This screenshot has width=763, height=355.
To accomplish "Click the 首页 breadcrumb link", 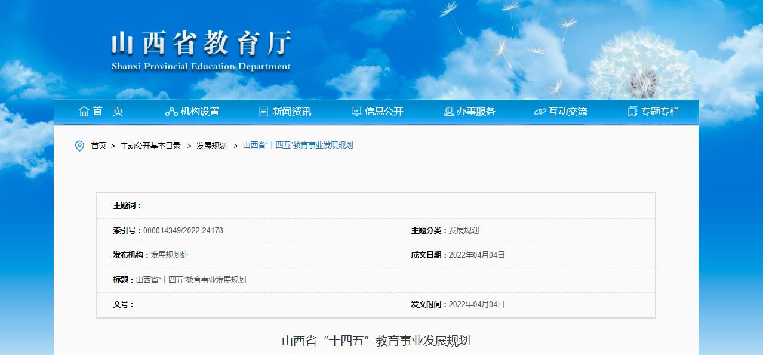I will tap(99, 146).
